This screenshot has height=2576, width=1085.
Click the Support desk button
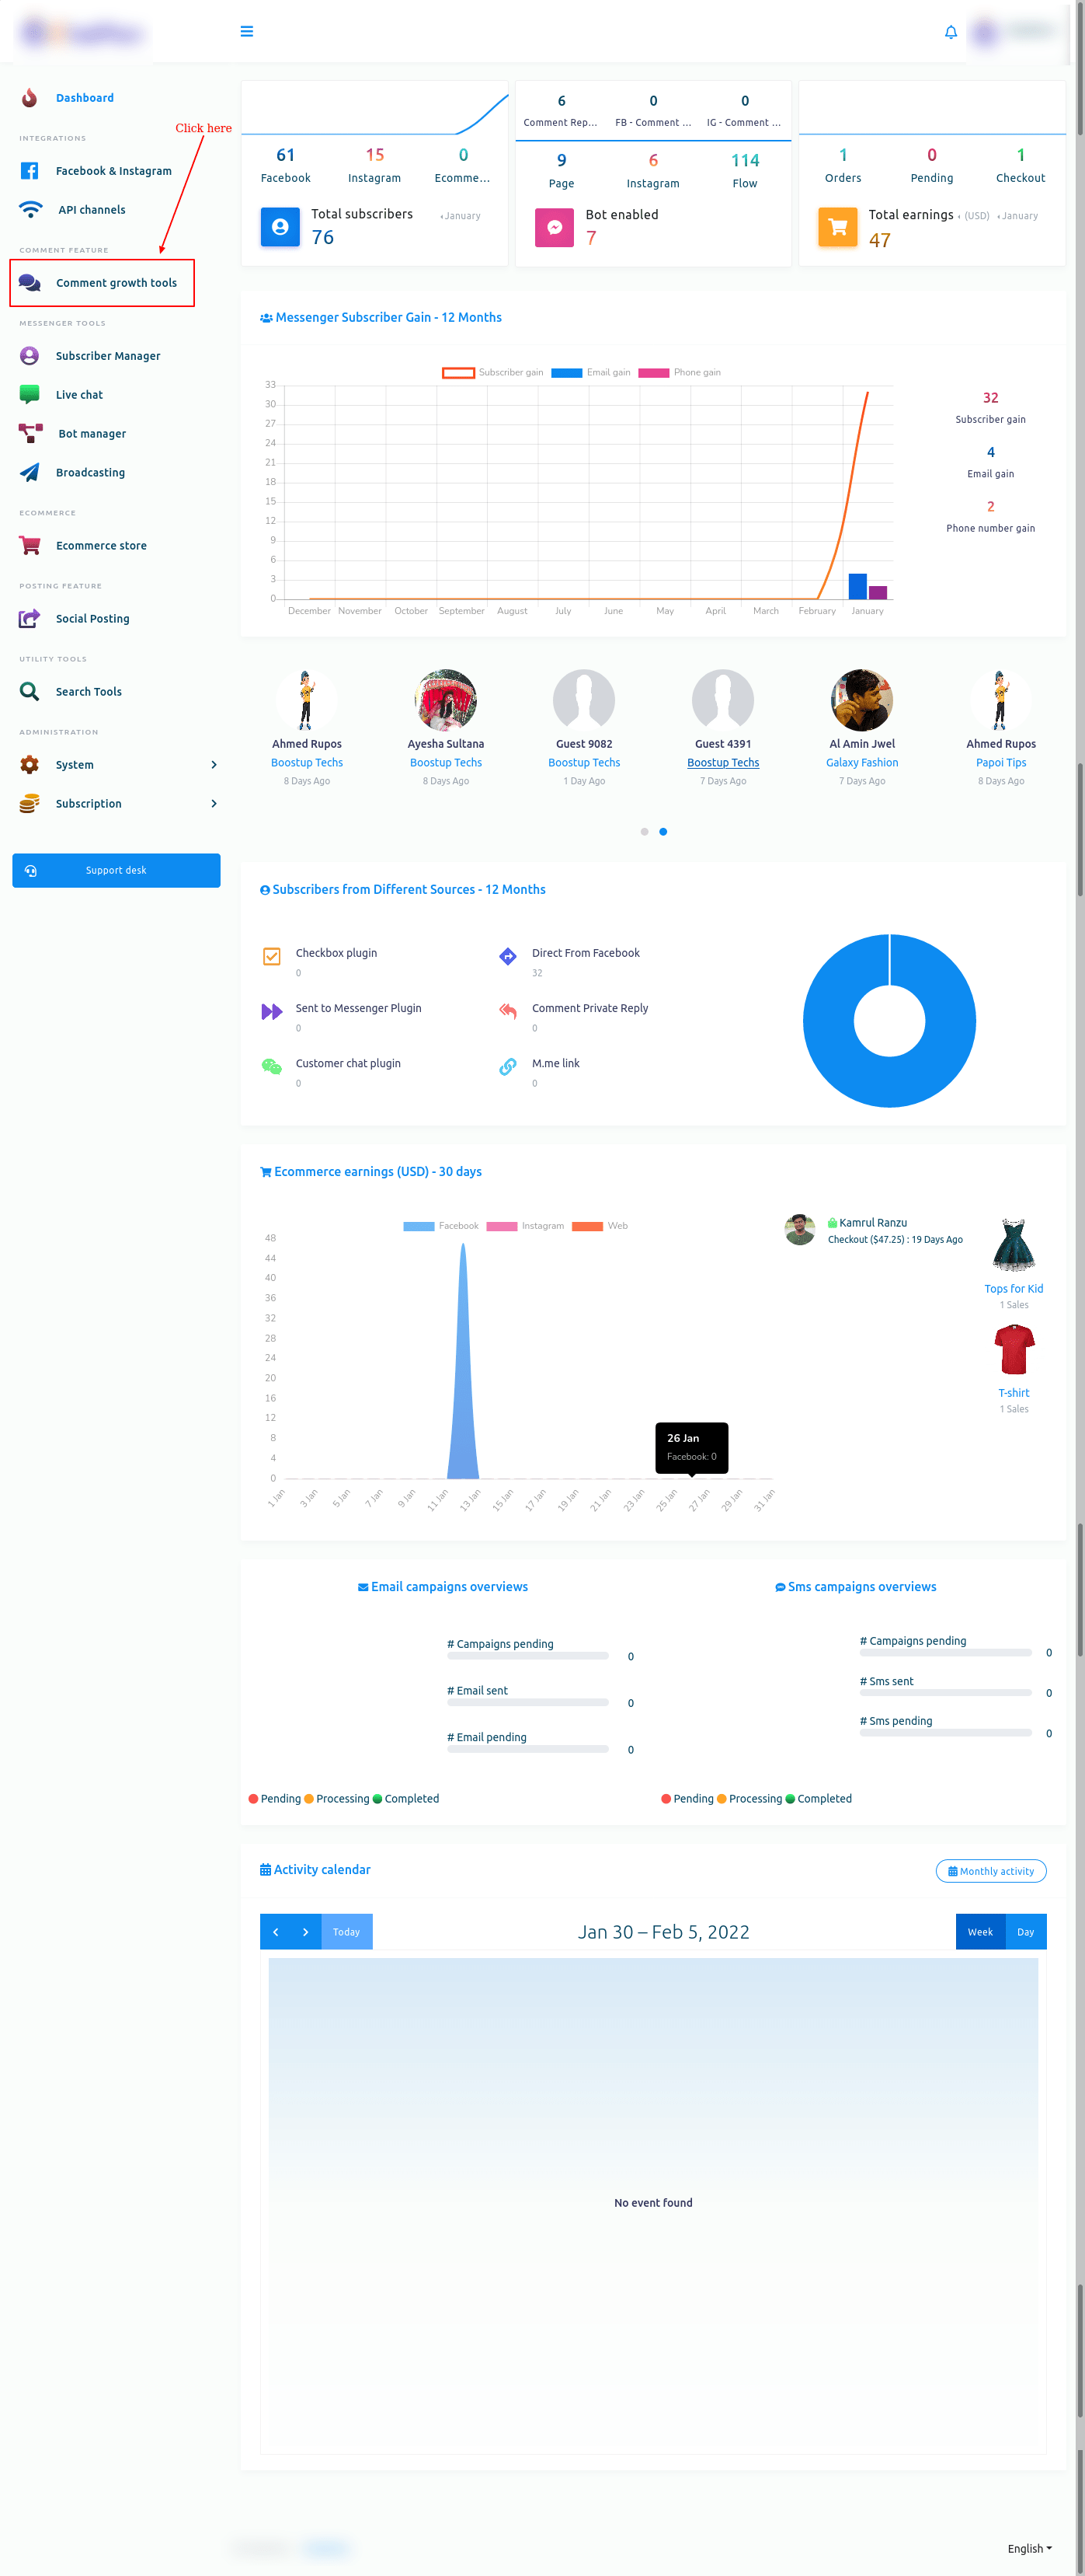(x=116, y=870)
